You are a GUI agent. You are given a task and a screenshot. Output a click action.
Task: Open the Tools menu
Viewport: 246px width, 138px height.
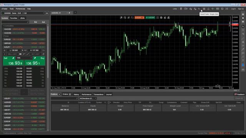click(12, 9)
